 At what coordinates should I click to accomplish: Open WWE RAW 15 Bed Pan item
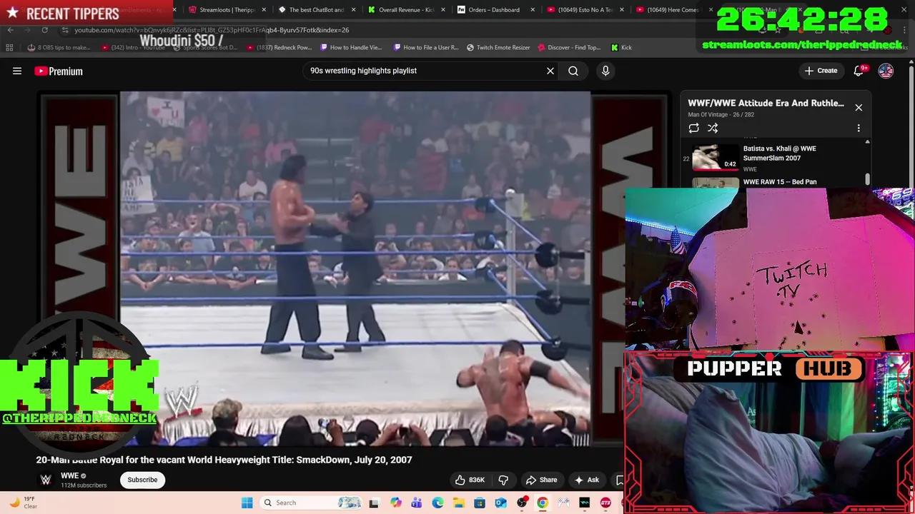click(x=780, y=182)
